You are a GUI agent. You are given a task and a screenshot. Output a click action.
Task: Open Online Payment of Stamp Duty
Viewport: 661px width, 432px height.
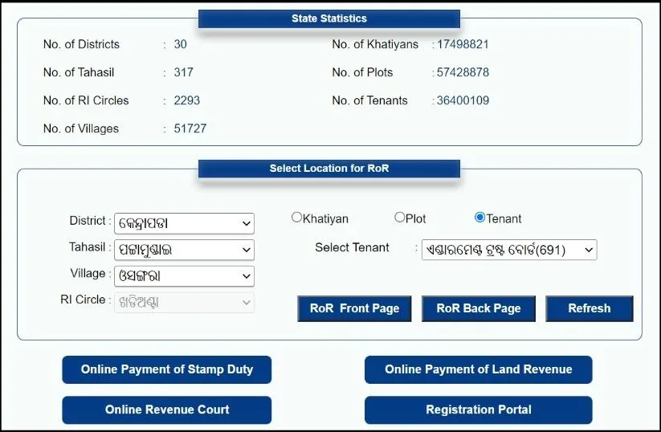(167, 369)
